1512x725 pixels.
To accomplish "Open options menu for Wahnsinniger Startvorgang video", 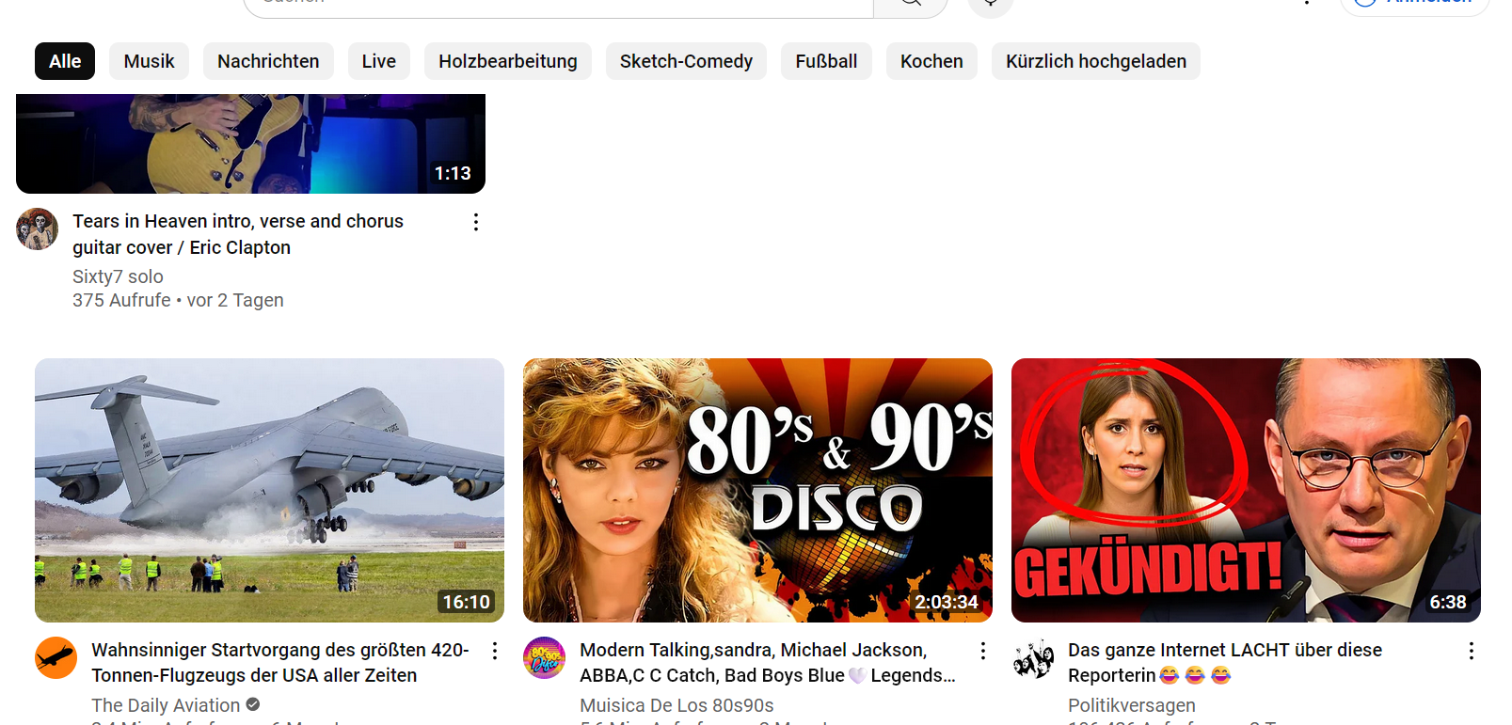I will pos(494,651).
